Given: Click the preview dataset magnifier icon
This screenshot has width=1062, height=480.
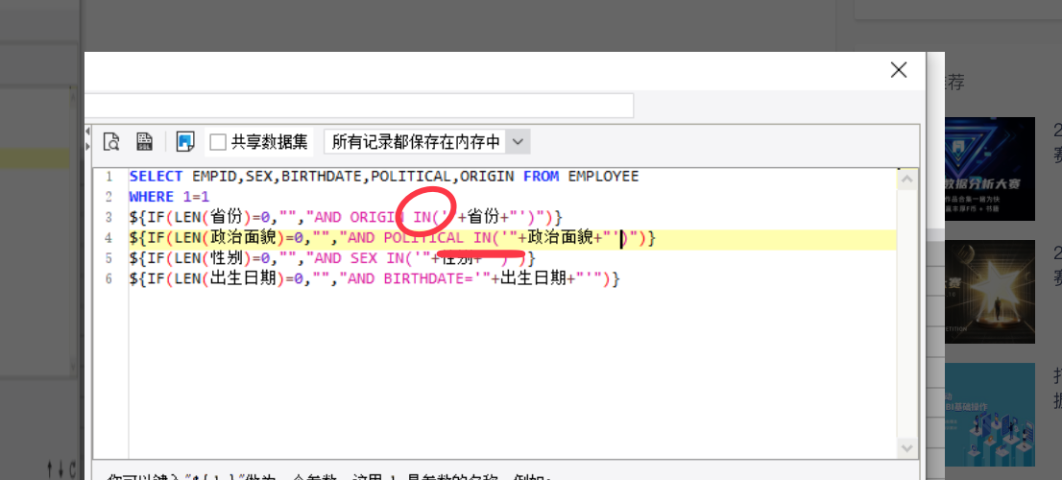Looking at the screenshot, I should pos(111,141).
